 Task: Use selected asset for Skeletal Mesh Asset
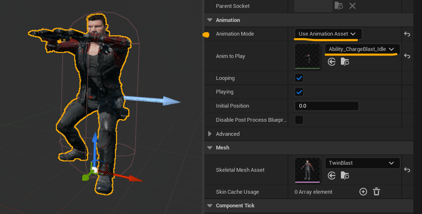click(331, 176)
